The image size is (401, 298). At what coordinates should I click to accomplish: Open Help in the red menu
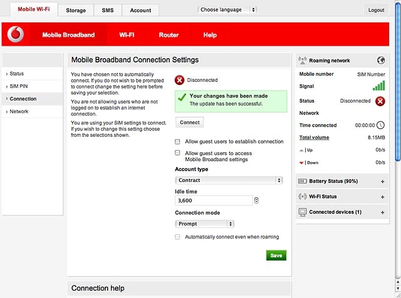coord(210,34)
